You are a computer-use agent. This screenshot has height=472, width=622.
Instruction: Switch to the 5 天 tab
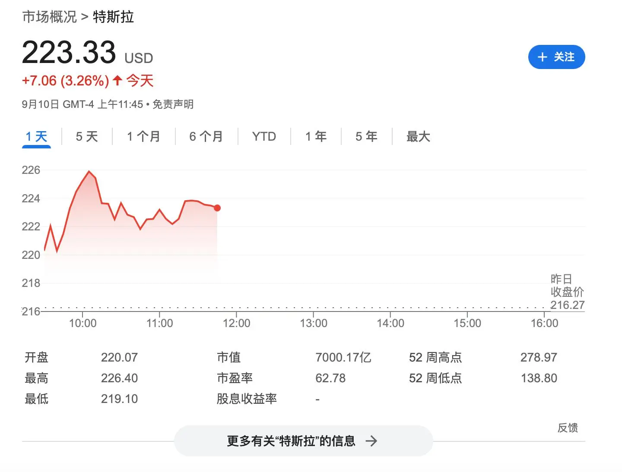87,137
